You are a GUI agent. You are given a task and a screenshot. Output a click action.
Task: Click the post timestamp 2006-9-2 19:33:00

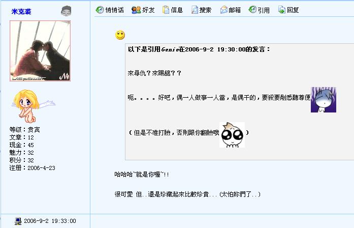[50, 221]
